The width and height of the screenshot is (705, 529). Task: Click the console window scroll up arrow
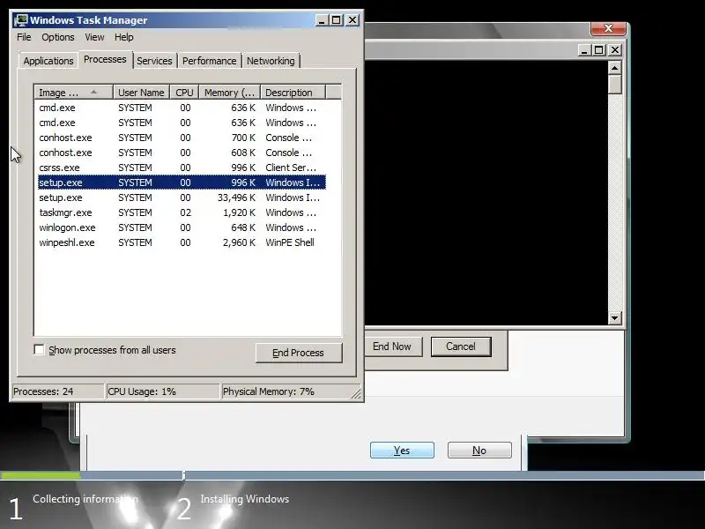[614, 68]
